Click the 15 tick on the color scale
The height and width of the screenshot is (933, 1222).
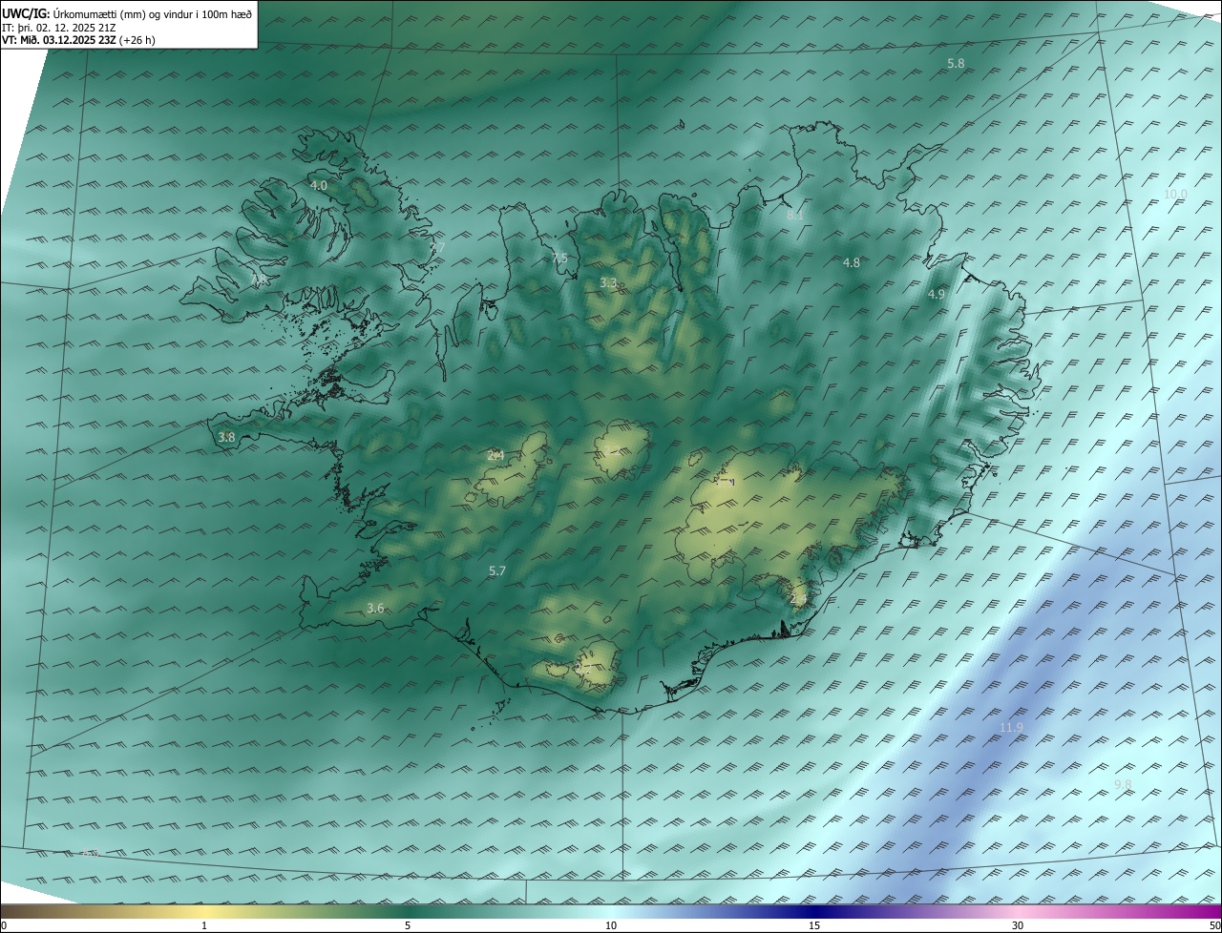(814, 925)
